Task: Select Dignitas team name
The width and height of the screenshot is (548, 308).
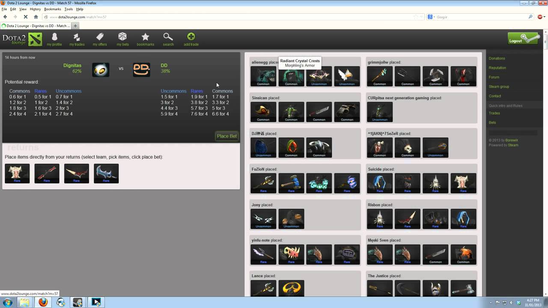Action: 72,65
